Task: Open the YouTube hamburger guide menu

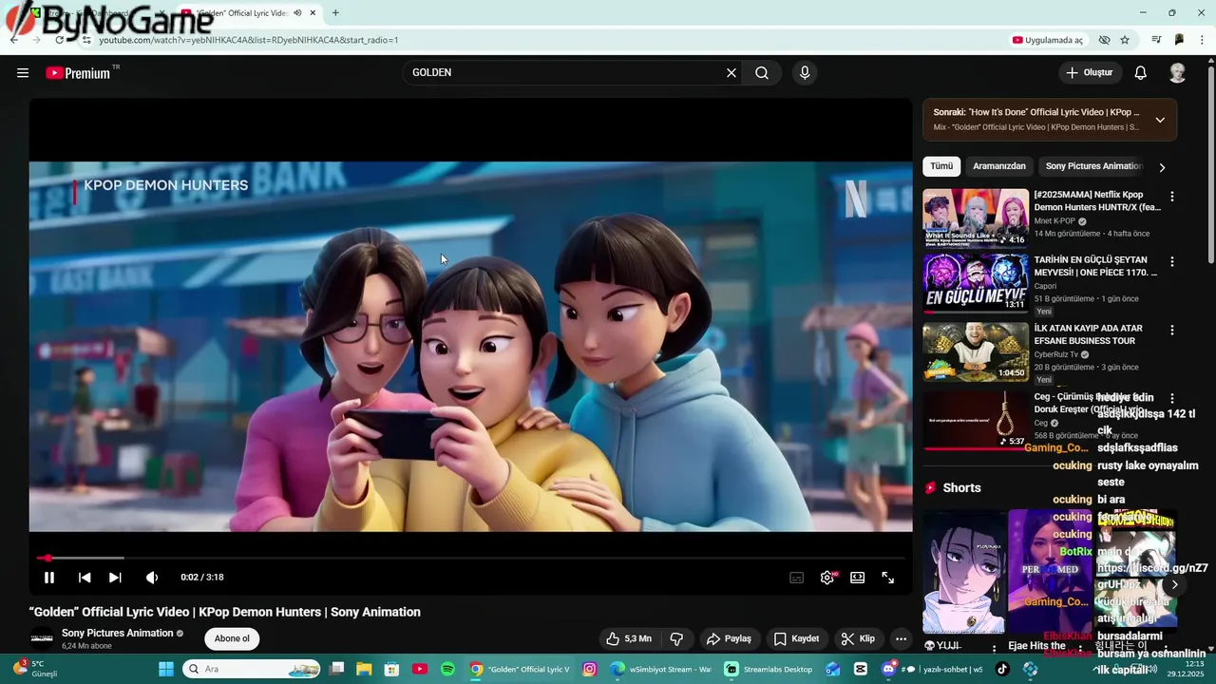Action: click(23, 73)
